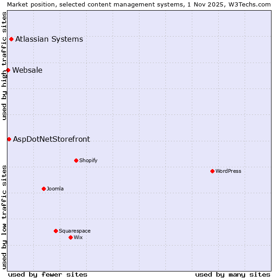Click the red marker for Websale
Viewport: 278px width, 278px height.
pyautogui.click(x=8, y=70)
